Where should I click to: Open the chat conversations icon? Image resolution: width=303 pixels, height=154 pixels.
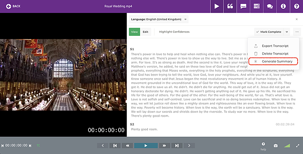[270, 6]
